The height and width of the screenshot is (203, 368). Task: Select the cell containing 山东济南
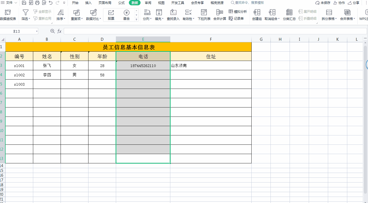point(211,65)
